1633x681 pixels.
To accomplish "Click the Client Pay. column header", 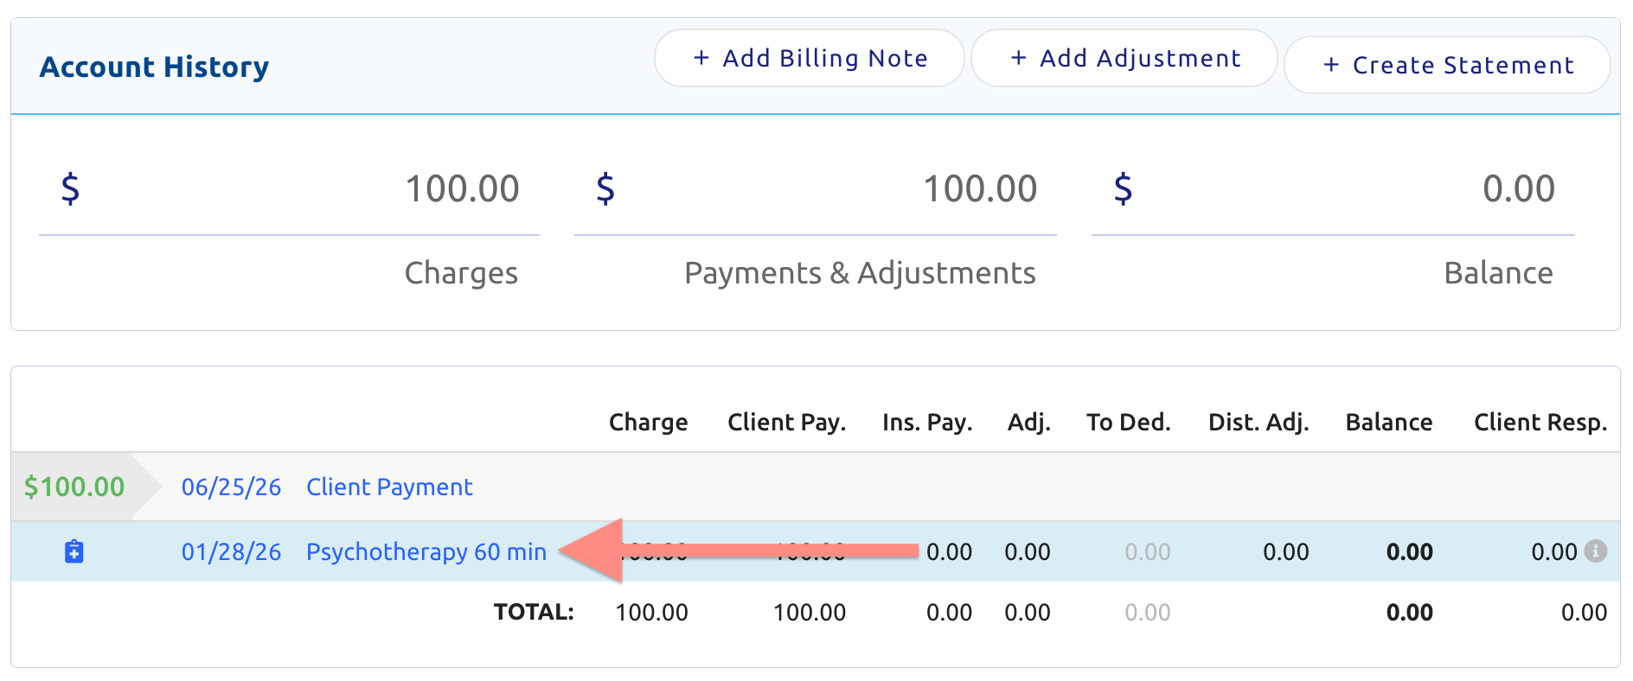I will pos(786,422).
